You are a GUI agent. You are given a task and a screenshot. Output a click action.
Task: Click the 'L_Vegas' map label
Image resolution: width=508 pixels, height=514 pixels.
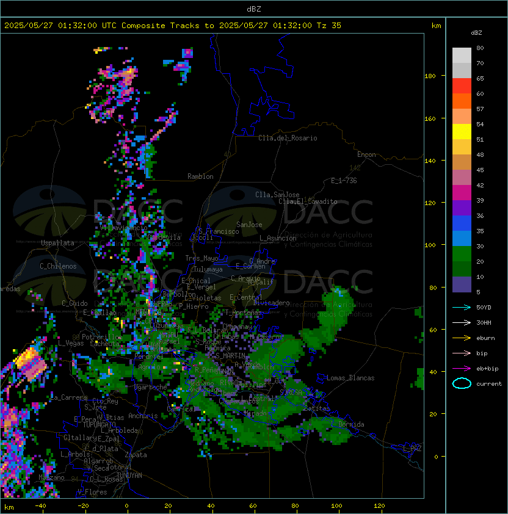(x=71, y=343)
